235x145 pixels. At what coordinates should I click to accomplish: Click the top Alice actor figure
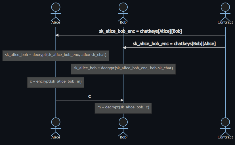click(56, 11)
